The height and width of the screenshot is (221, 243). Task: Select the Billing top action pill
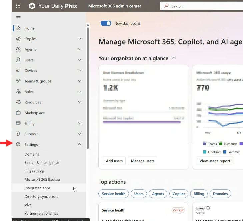click(199, 194)
